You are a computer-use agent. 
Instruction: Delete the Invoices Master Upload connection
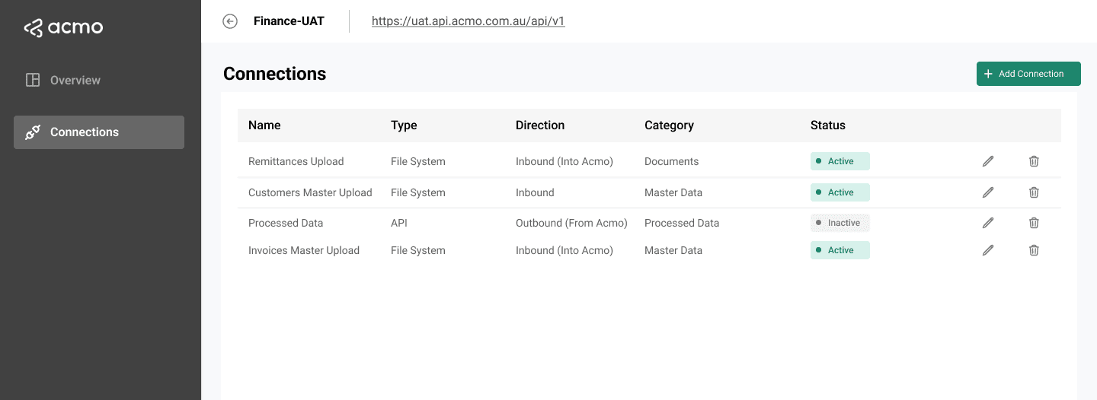tap(1034, 250)
